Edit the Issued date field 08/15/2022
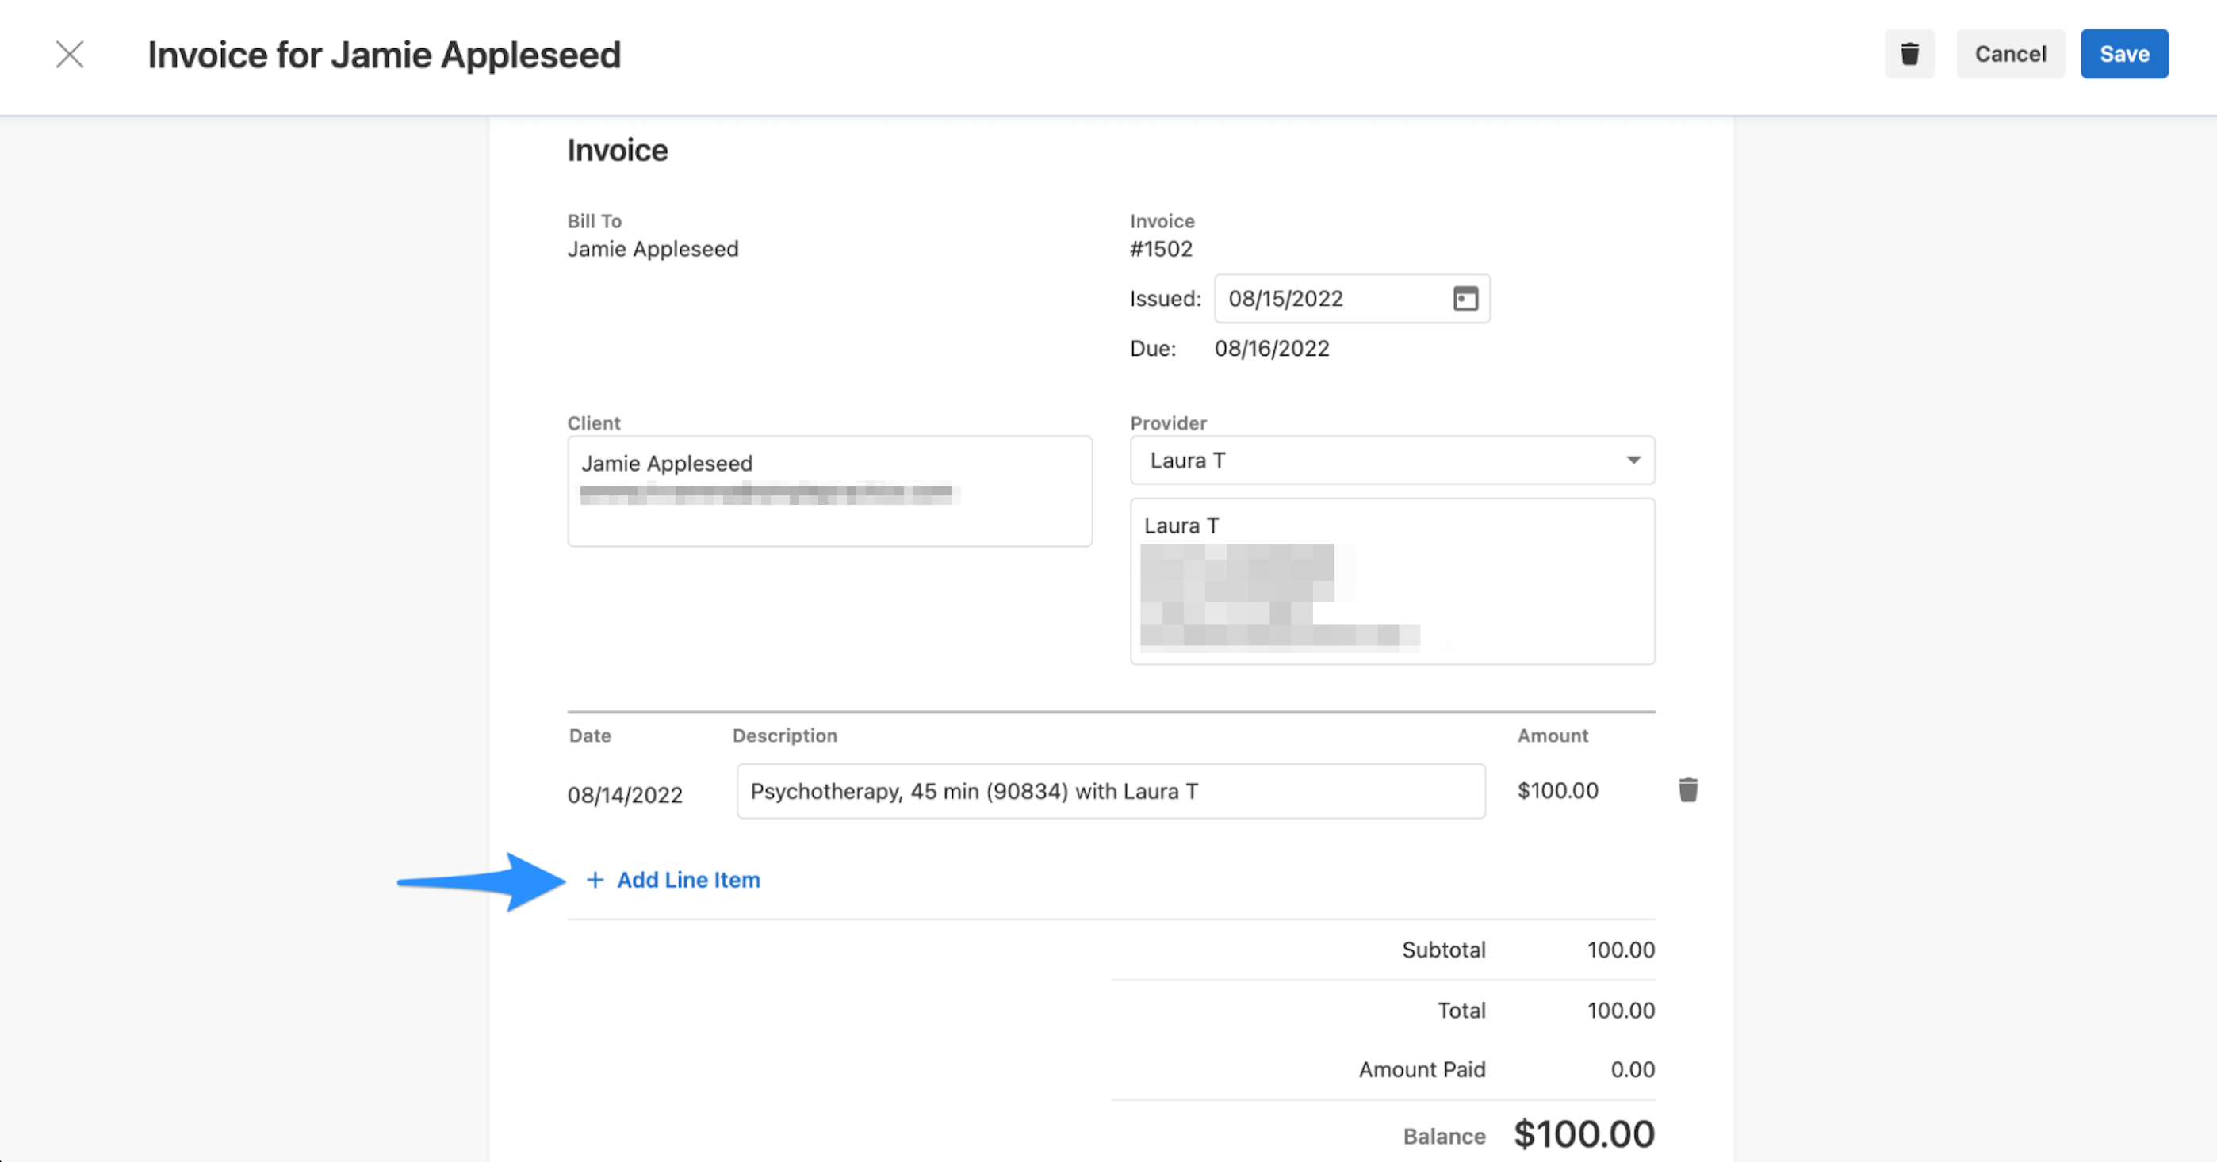This screenshot has width=2217, height=1162. click(x=1351, y=299)
